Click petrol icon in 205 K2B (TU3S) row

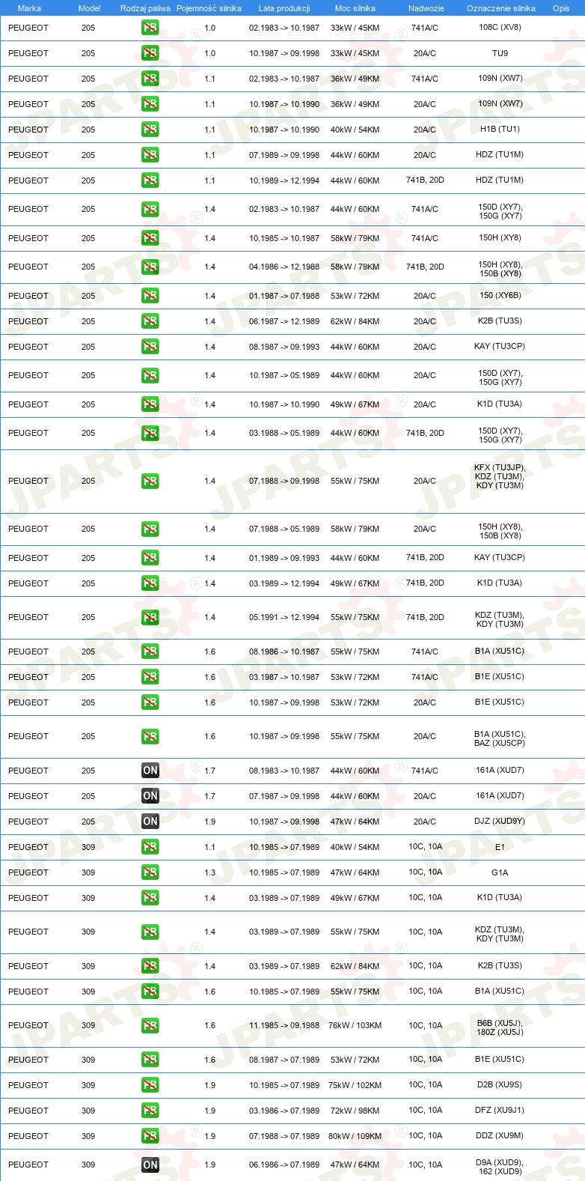coord(150,321)
